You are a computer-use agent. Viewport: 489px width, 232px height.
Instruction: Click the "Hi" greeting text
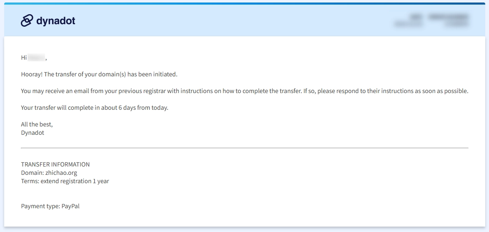[24, 58]
